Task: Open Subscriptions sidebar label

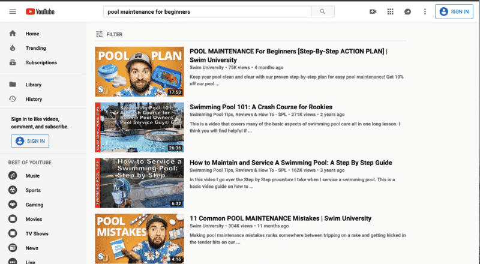Action: pos(41,62)
